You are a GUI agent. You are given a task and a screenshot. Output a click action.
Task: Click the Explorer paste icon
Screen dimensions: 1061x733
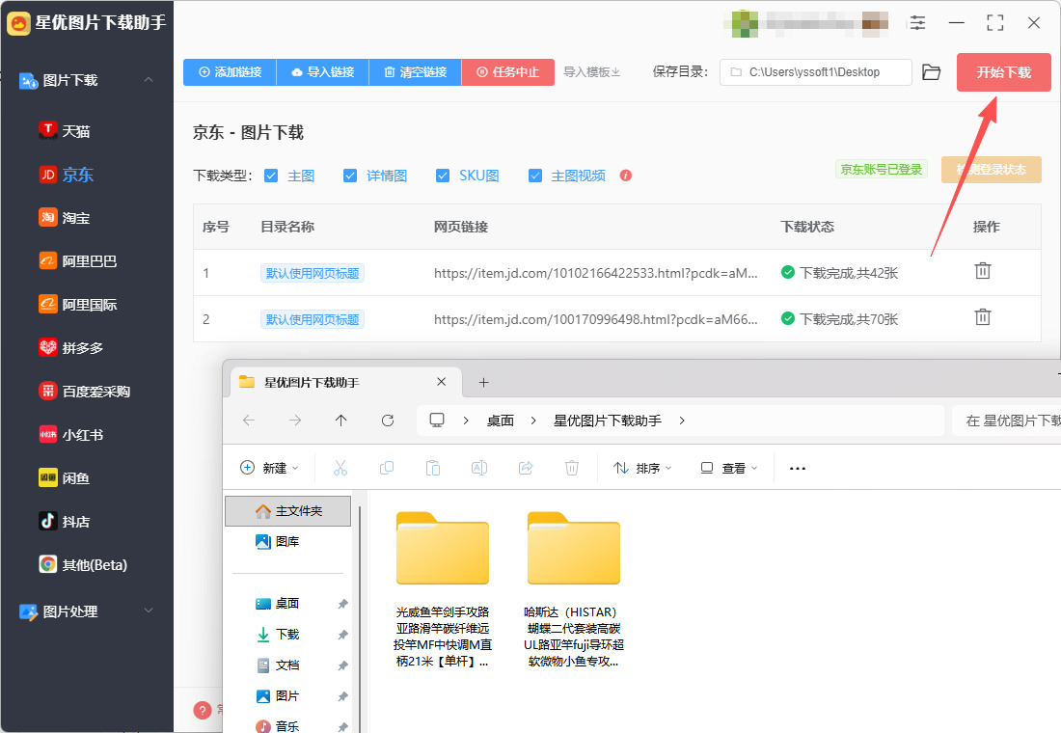pyautogui.click(x=433, y=468)
